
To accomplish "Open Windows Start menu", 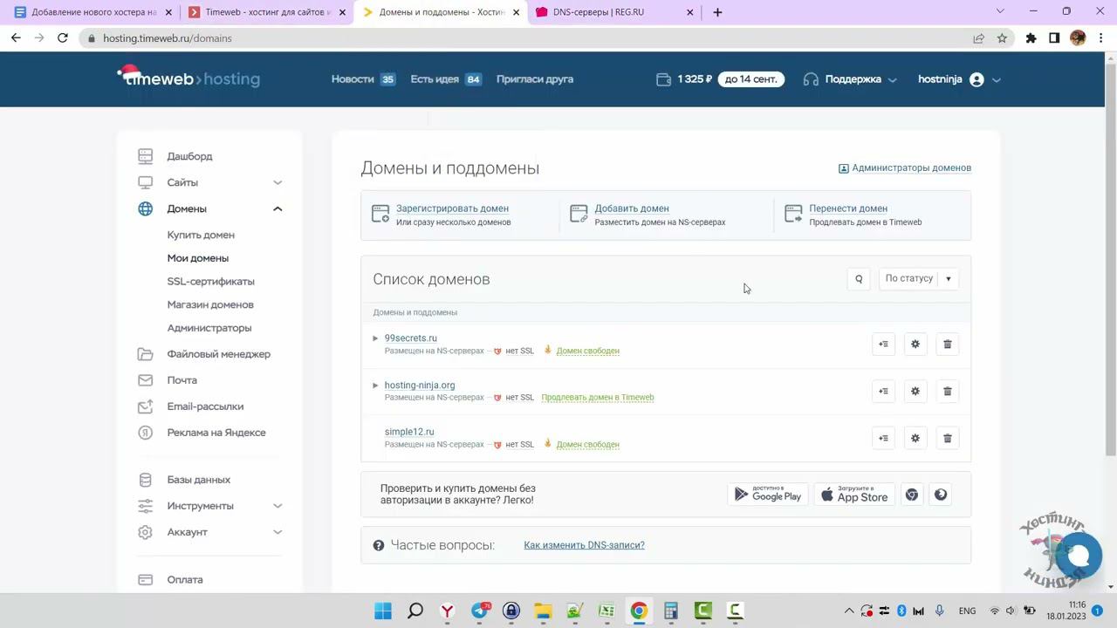I will [383, 611].
